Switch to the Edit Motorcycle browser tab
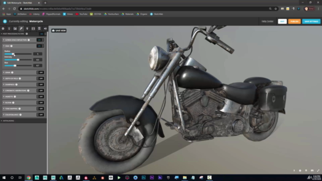 click(21, 3)
